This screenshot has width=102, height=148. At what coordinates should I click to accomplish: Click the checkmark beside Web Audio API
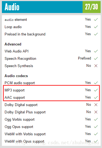[96, 51]
